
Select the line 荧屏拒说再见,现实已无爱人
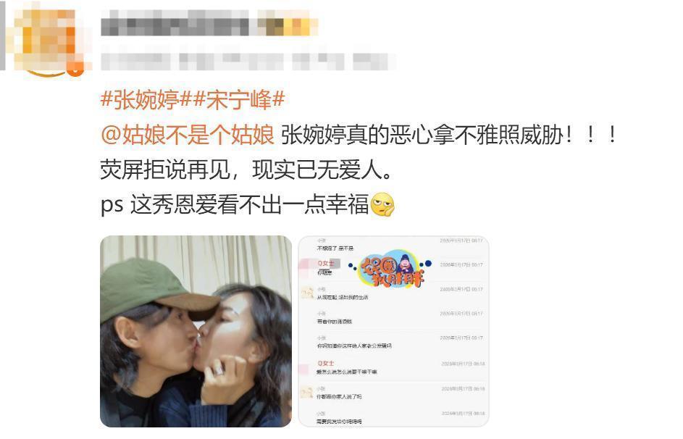click(246, 170)
